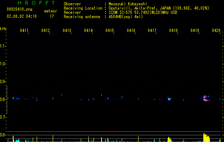This screenshot has height=142, width=224.
Task: Click the 'Observer' field label
Action: click(x=72, y=4)
